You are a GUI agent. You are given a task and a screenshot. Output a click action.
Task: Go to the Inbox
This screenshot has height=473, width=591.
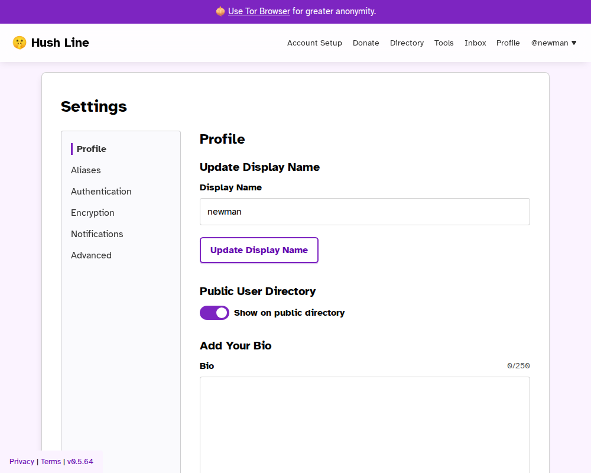click(x=475, y=43)
